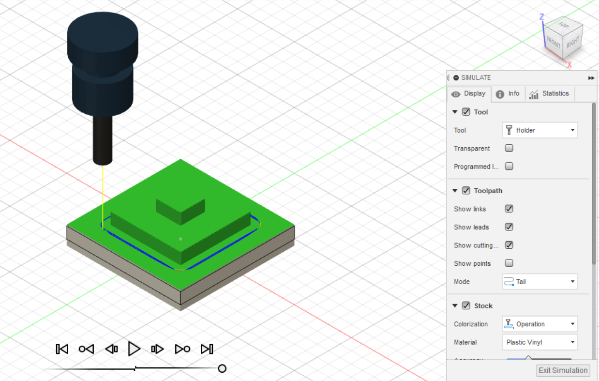Click the RIGHT face of view cube
This screenshot has width=599, height=381.
[x=573, y=44]
